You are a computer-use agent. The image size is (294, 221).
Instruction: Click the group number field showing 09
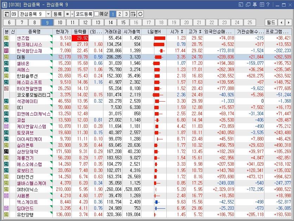(x=14, y=14)
